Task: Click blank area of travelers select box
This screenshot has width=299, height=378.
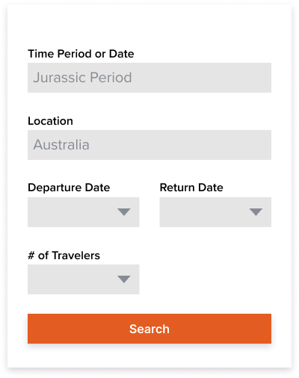Action: click(x=70, y=279)
